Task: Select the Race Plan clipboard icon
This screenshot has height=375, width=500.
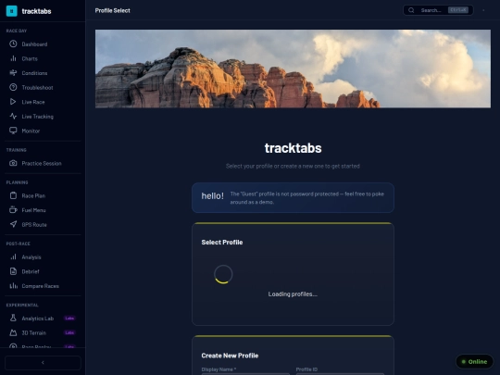Action: pyautogui.click(x=13, y=195)
